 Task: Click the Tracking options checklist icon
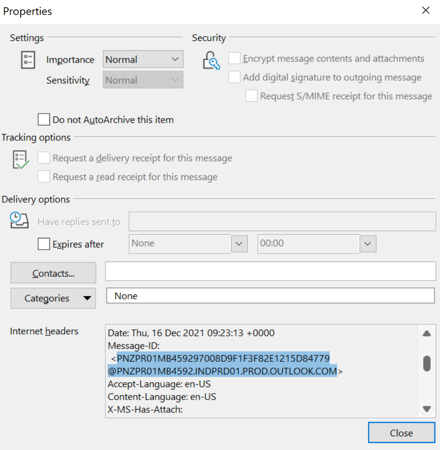(x=21, y=160)
